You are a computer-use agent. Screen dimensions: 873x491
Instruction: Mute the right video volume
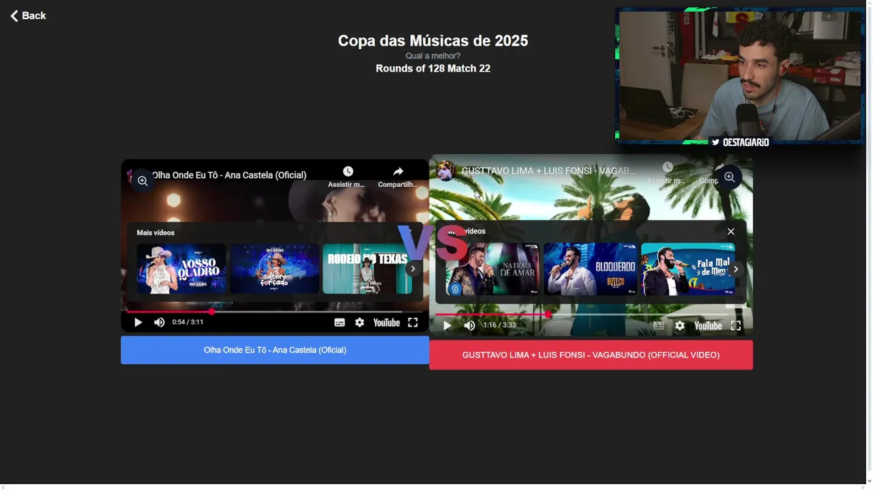[469, 326]
